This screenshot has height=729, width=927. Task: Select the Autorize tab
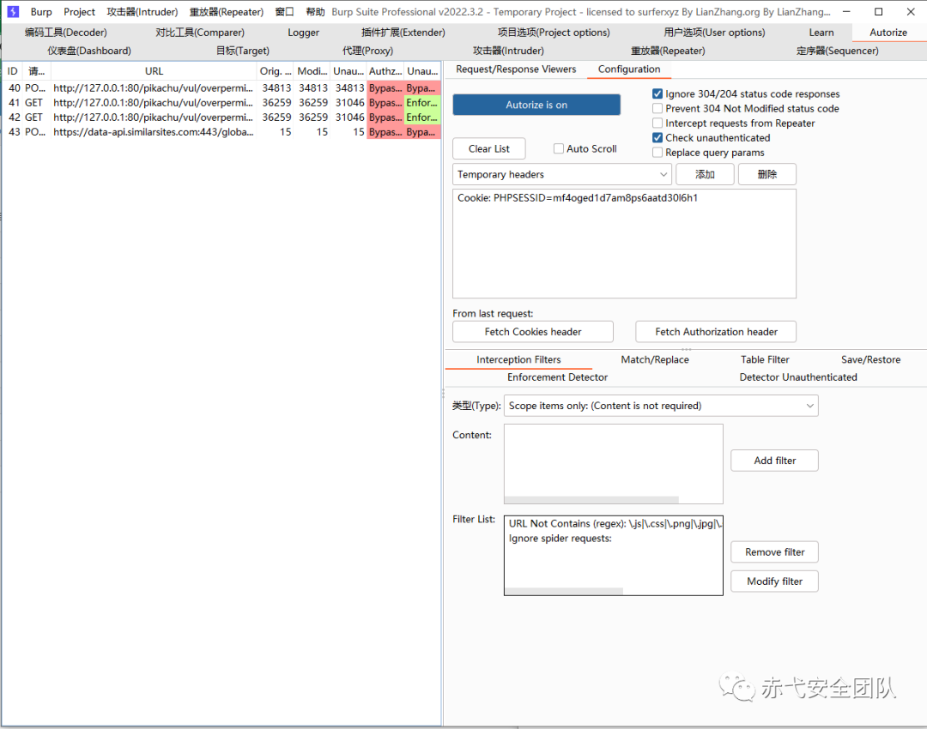click(x=888, y=33)
